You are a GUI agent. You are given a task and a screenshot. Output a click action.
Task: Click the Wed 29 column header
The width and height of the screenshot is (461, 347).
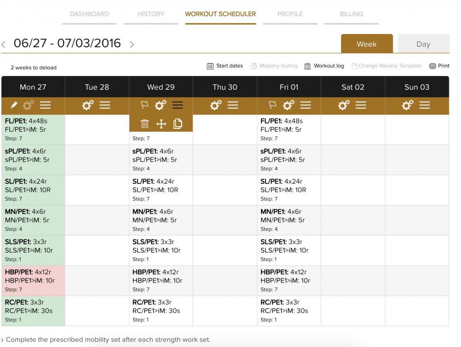[161, 87]
